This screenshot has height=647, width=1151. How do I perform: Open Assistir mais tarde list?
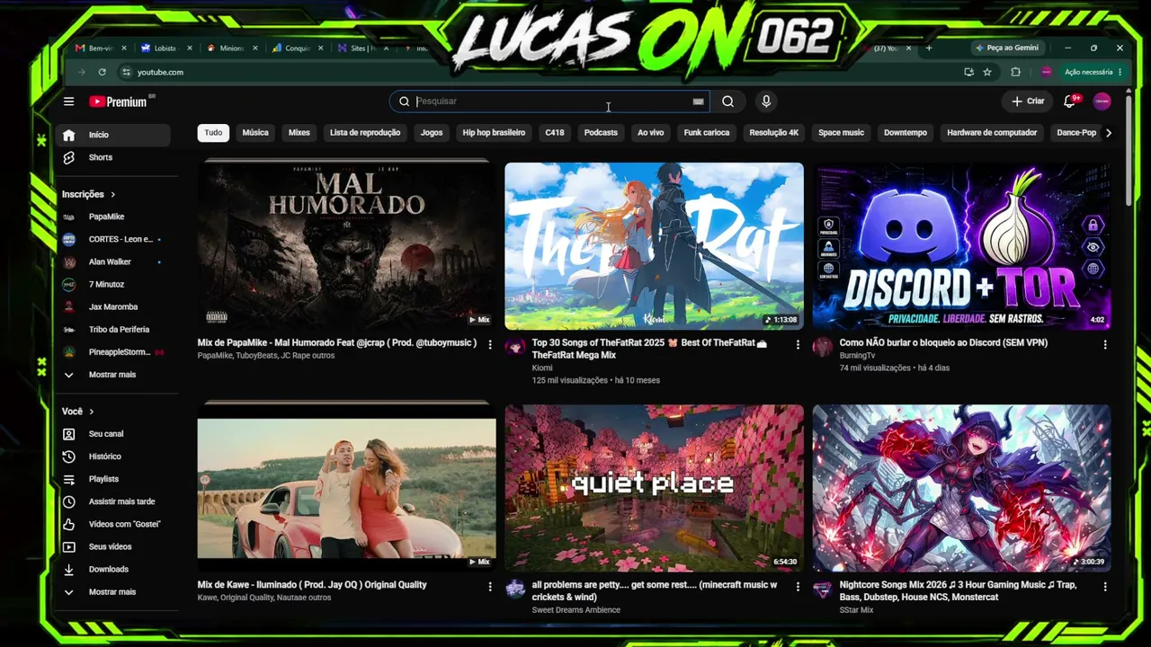[114, 501]
